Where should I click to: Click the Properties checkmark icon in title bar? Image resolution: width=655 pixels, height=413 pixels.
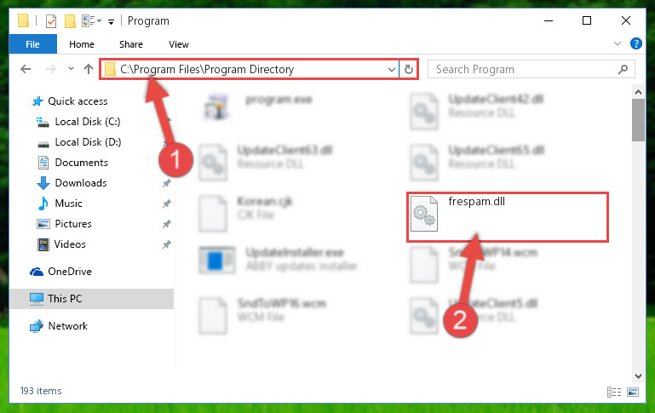pos(51,21)
